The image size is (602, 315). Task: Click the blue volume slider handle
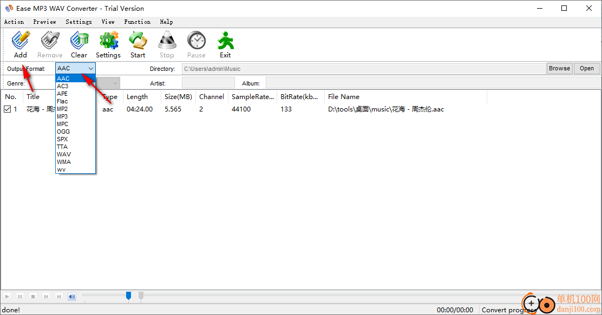click(129, 296)
